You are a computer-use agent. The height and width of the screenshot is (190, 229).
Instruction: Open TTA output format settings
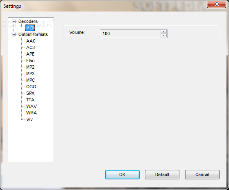[x=30, y=100]
